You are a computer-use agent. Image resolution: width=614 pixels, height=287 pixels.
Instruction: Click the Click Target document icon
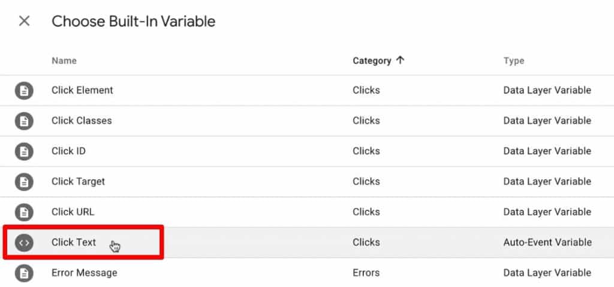click(x=24, y=182)
